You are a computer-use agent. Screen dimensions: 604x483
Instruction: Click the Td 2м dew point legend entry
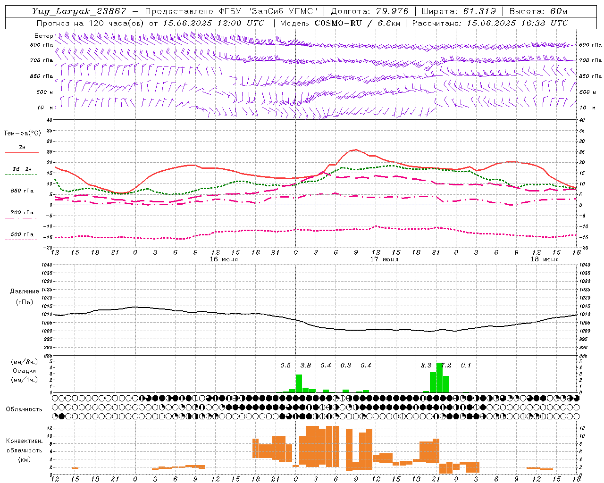tap(22, 169)
